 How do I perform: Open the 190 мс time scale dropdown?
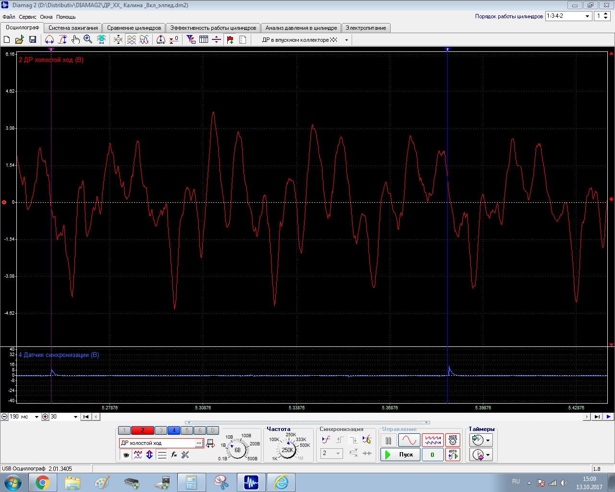(36, 417)
